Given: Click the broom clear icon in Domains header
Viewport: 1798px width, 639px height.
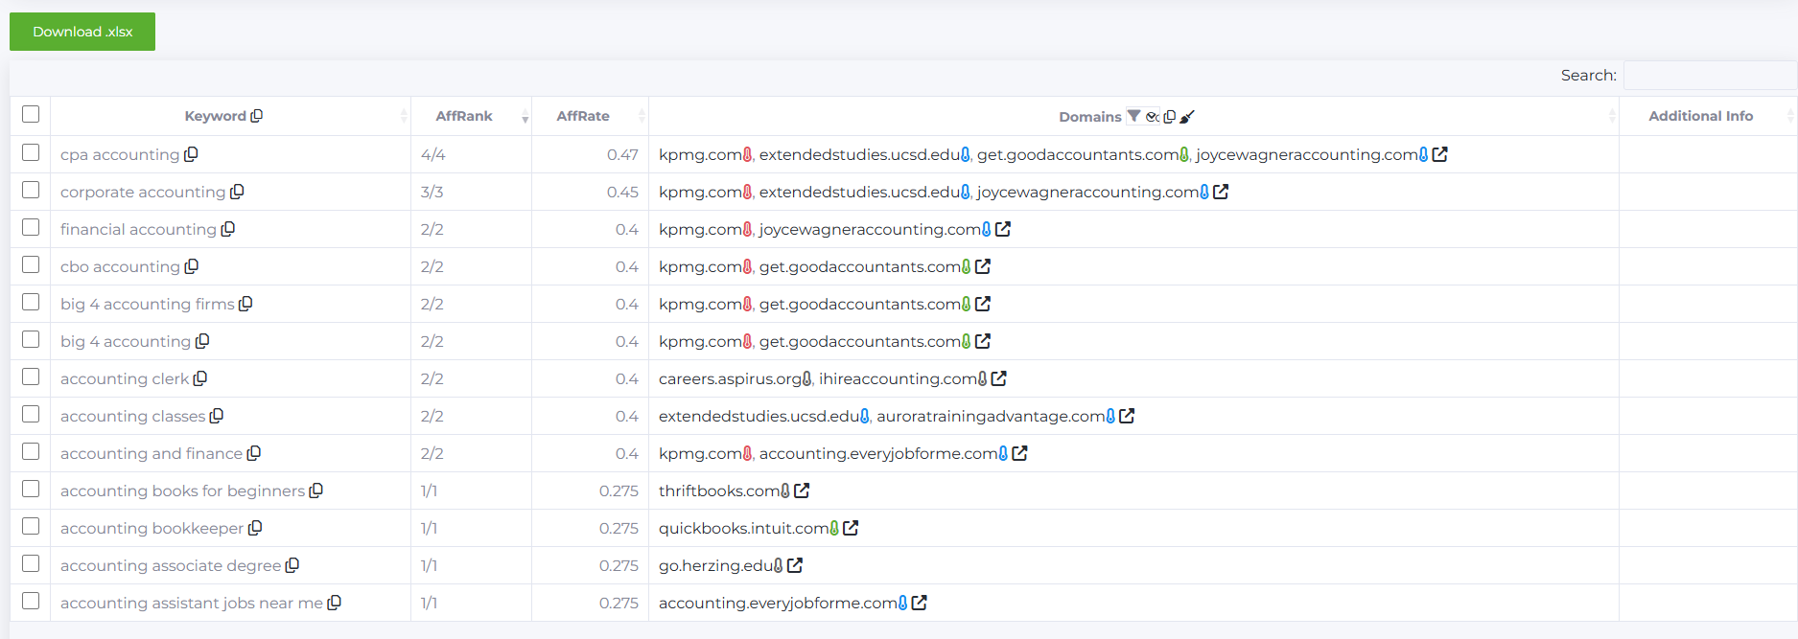Looking at the screenshot, I should [x=1187, y=117].
